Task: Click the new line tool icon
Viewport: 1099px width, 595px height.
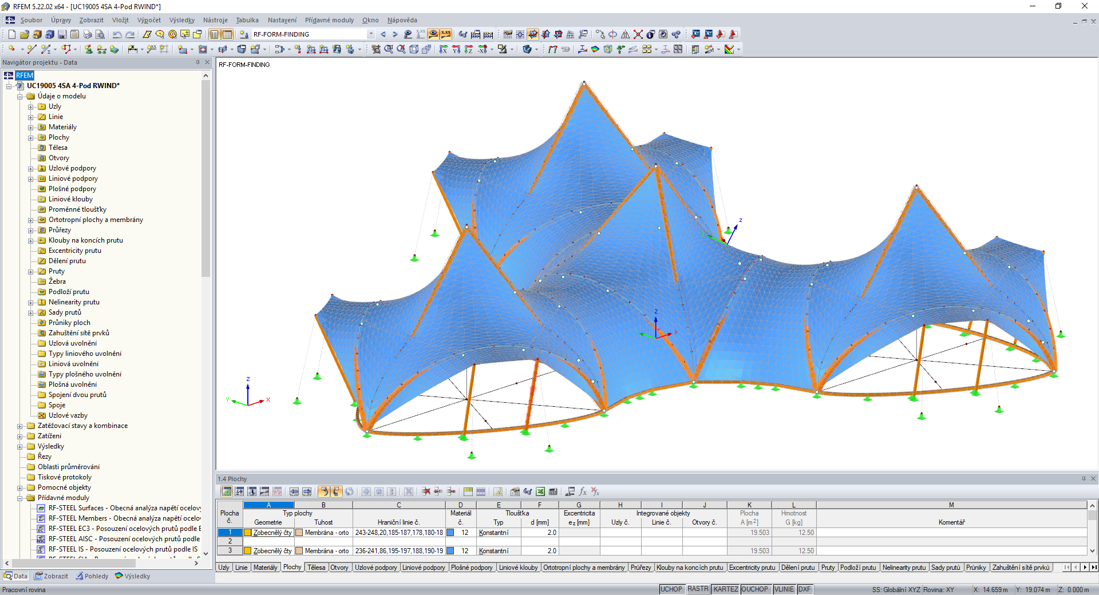Action: pyautogui.click(x=32, y=49)
